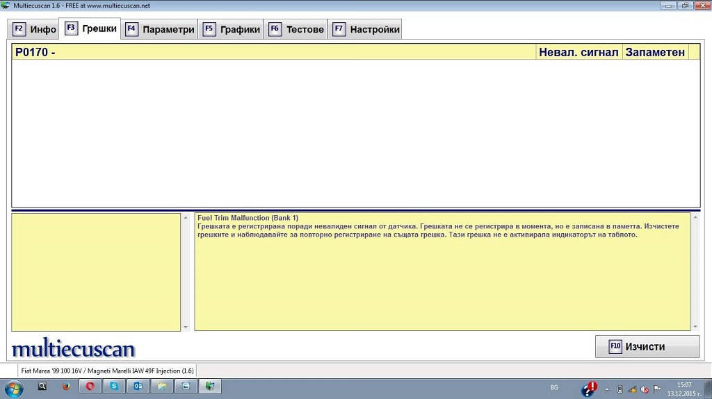Open the Windows Start menu
This screenshot has width=712, height=399.
(x=13, y=387)
